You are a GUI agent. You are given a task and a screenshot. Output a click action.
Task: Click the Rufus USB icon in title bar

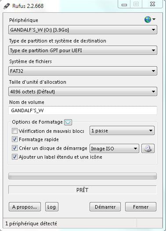pos(7,6)
